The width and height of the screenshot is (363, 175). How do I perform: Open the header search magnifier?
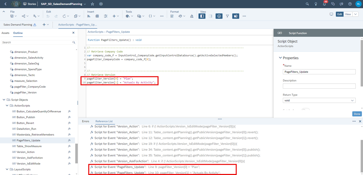(x=307, y=4)
